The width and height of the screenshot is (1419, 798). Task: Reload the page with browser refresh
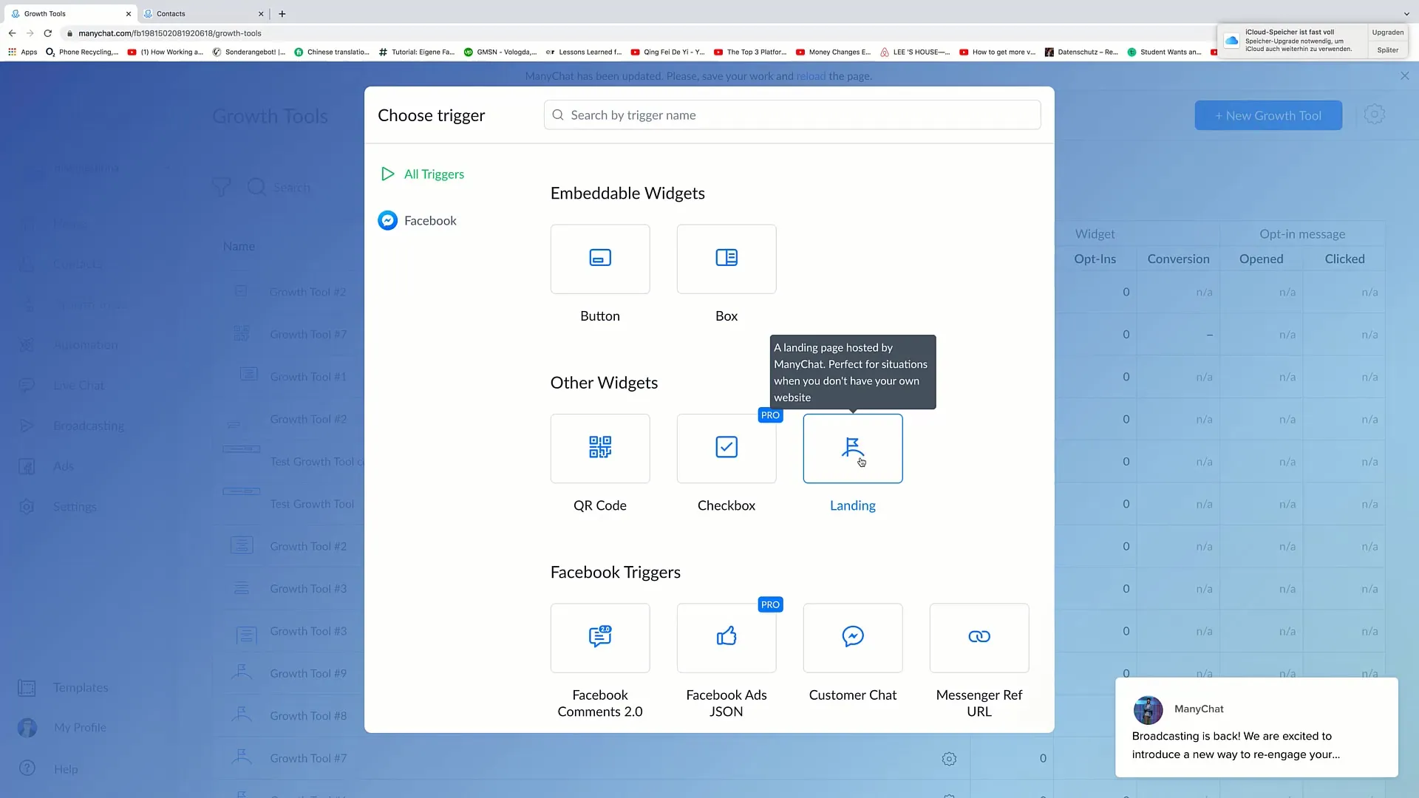pos(48,33)
